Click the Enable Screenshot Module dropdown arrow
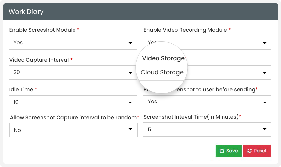281x167 pixels. point(130,43)
